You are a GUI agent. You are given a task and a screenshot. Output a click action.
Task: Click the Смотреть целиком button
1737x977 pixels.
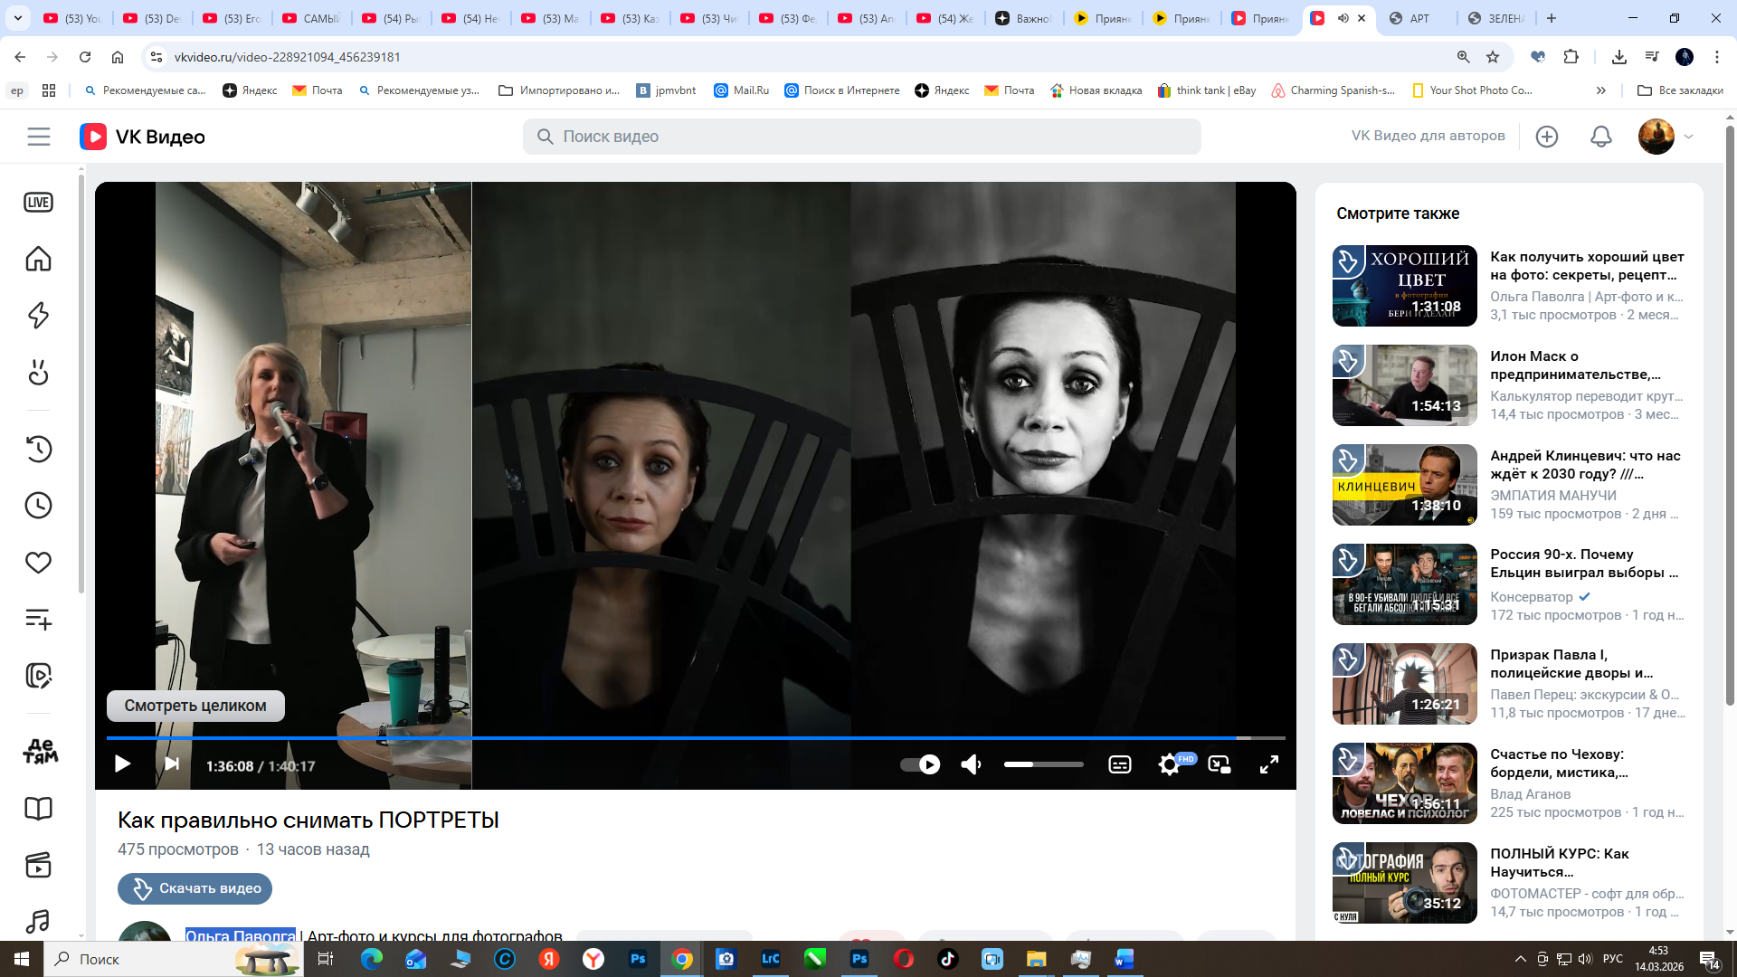click(x=195, y=706)
